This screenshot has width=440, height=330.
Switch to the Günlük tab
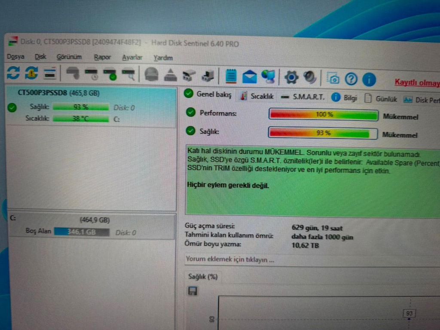coord(381,99)
